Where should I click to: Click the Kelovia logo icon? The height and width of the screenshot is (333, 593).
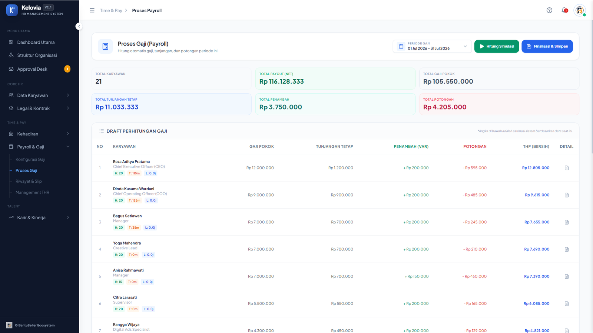(x=12, y=10)
